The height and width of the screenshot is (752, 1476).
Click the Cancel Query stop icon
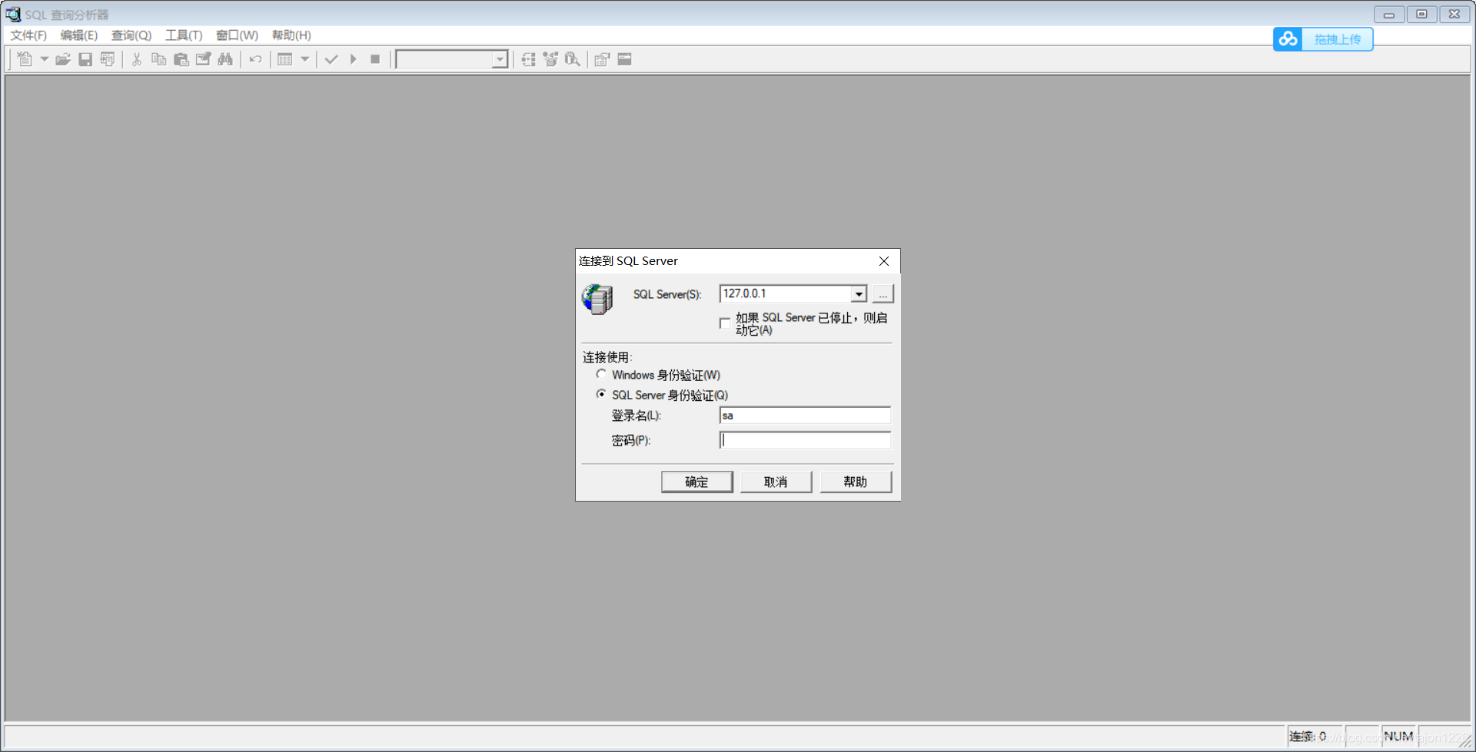coord(375,59)
